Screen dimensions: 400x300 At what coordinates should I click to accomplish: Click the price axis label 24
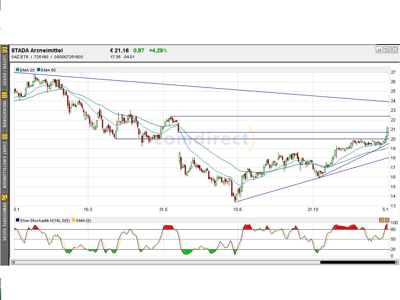(x=393, y=101)
